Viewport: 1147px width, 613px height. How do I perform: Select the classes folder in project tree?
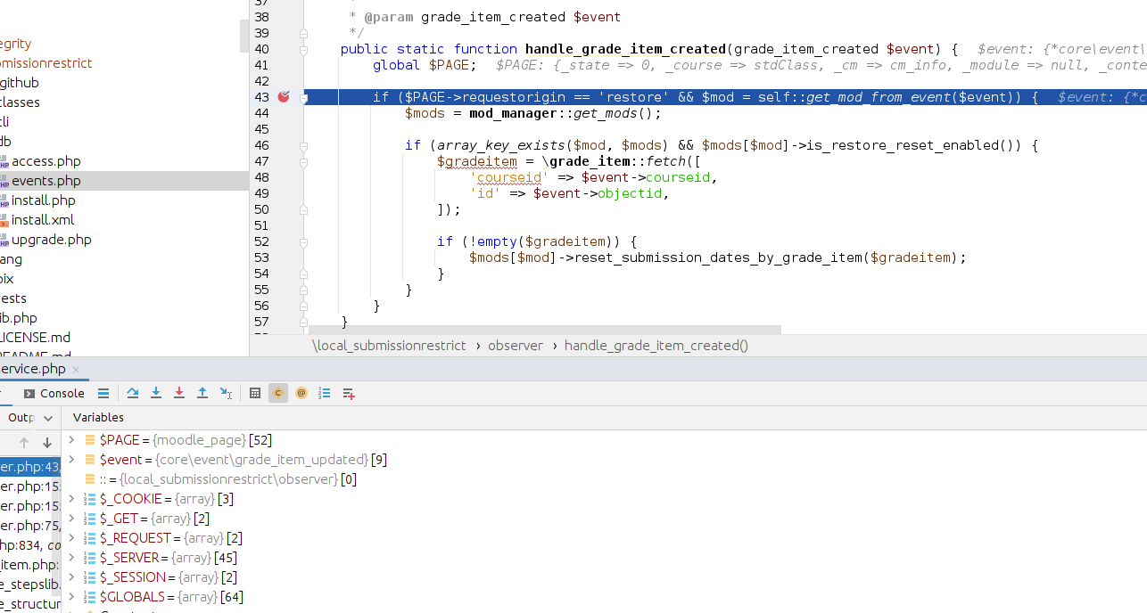pos(20,102)
